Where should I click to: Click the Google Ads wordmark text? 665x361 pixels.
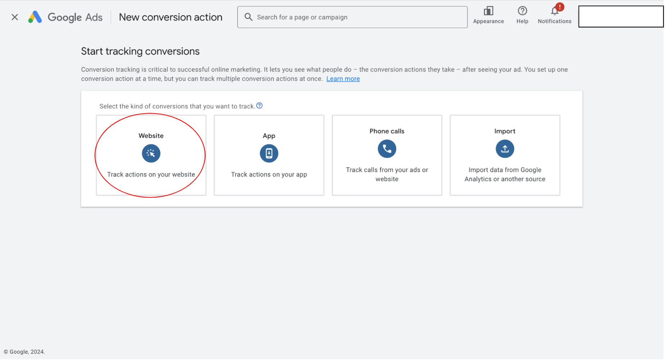pyautogui.click(x=75, y=17)
